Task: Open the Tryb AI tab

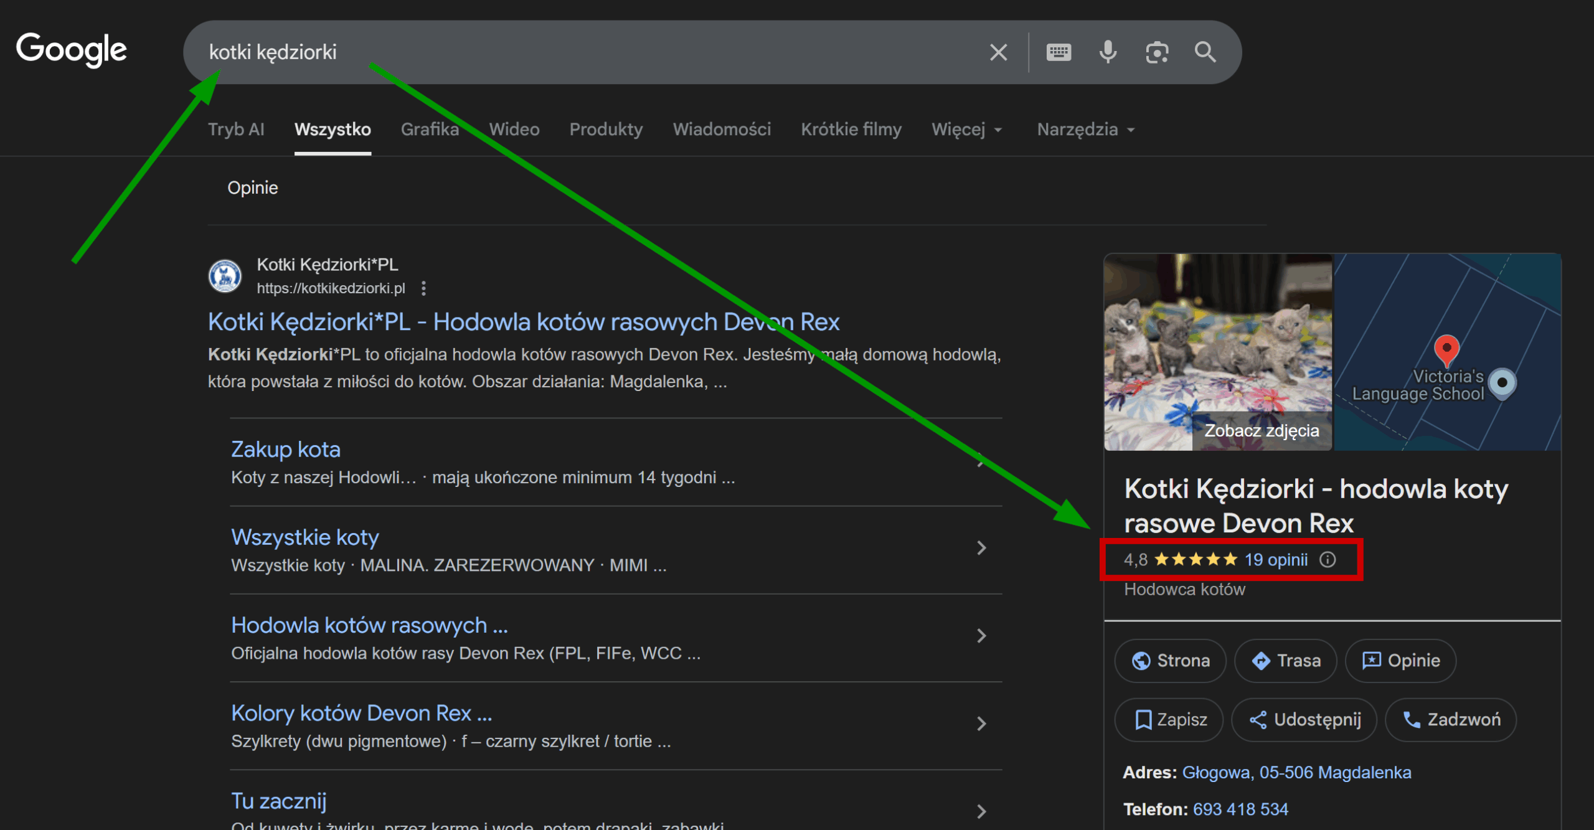Action: [236, 130]
